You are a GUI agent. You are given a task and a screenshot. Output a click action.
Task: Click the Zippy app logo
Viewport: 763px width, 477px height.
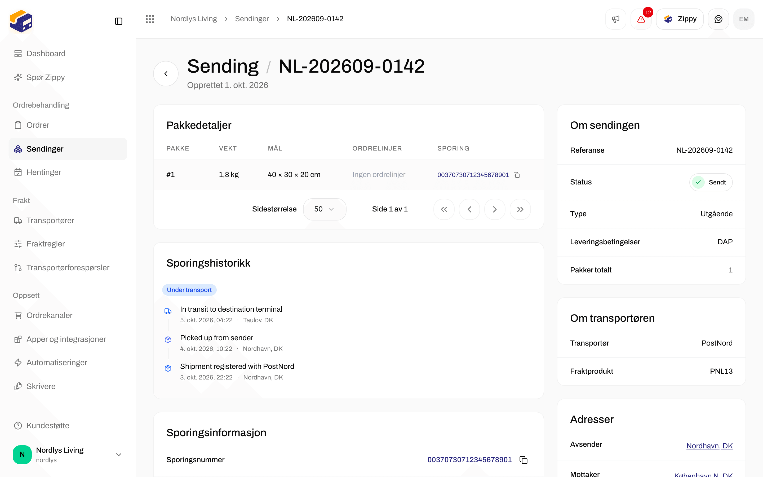click(x=21, y=21)
